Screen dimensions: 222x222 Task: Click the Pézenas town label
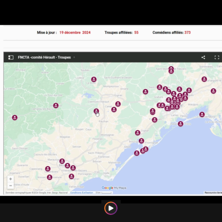(x=97, y=139)
